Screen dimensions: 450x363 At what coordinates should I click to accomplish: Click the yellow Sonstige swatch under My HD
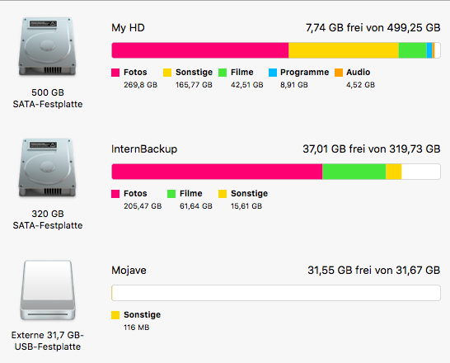point(167,73)
